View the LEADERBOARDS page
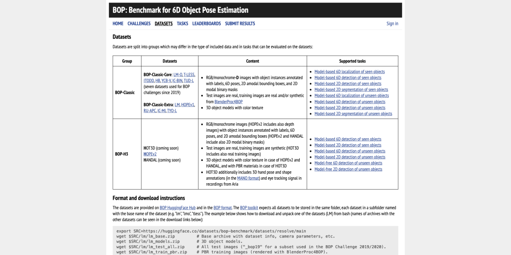The height and width of the screenshot is (255, 511). [x=207, y=24]
